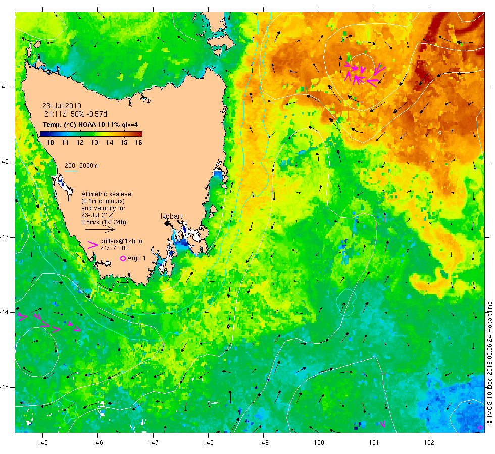Image resolution: width=495 pixels, height=454 pixels.
Task: Click the '(0.1m contours)' legend text
Action: 103,201
